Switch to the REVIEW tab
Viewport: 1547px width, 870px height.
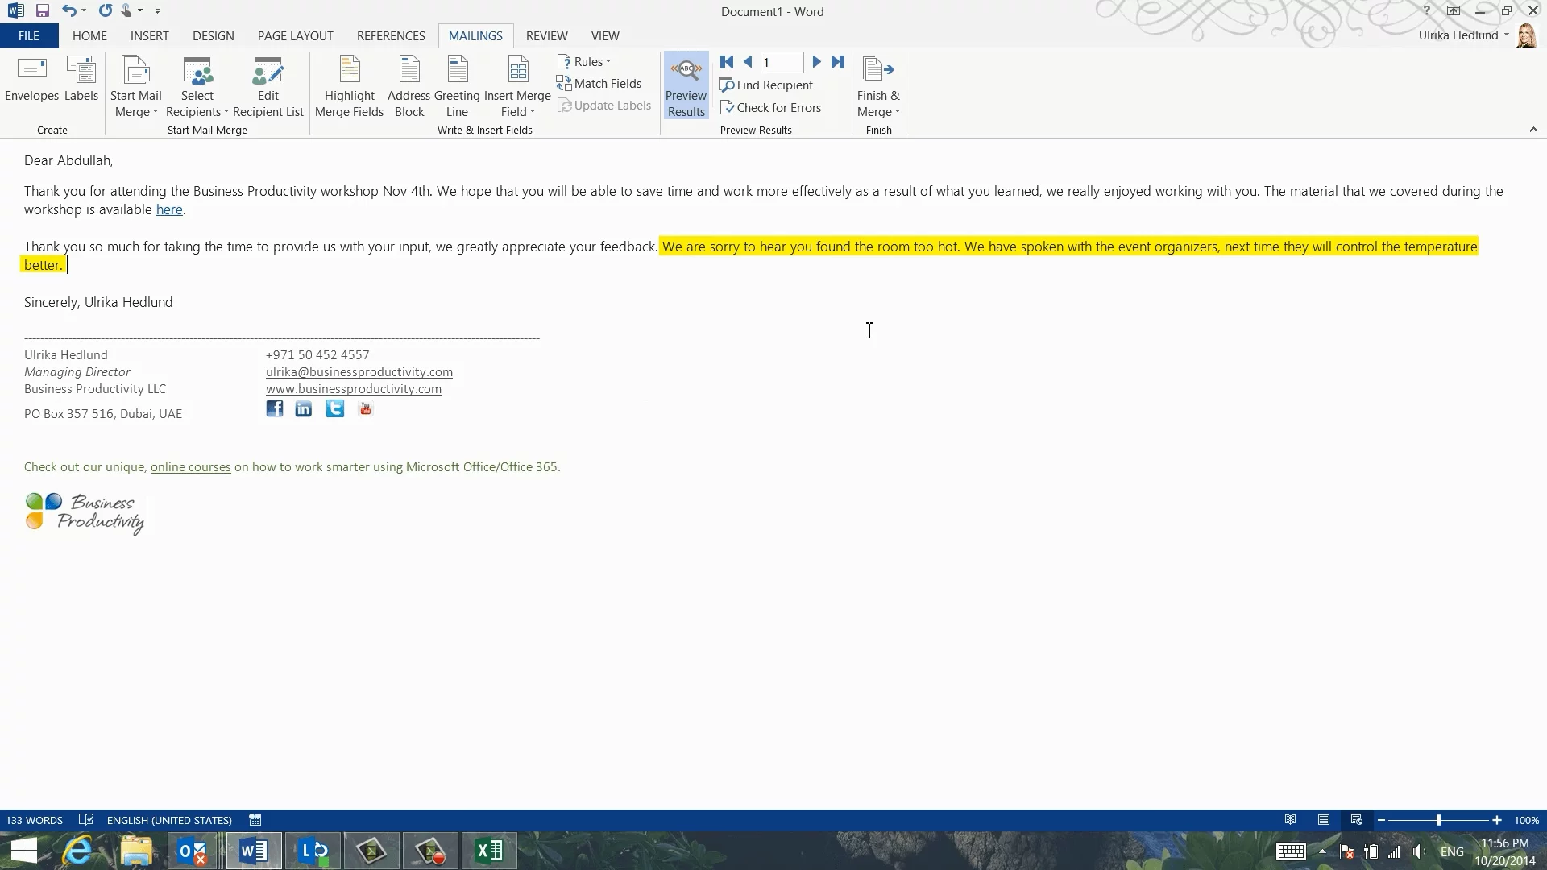[546, 36]
